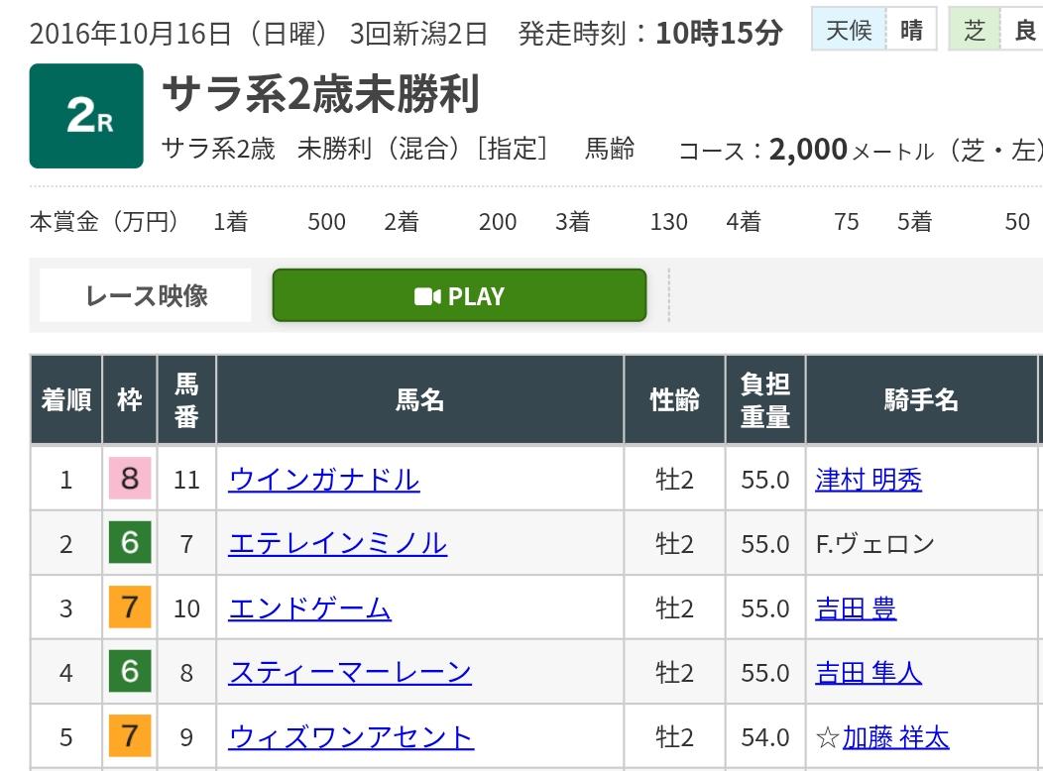This screenshot has height=771, width=1043.
Task: Click the 芝 turf condition label
Action: [975, 31]
